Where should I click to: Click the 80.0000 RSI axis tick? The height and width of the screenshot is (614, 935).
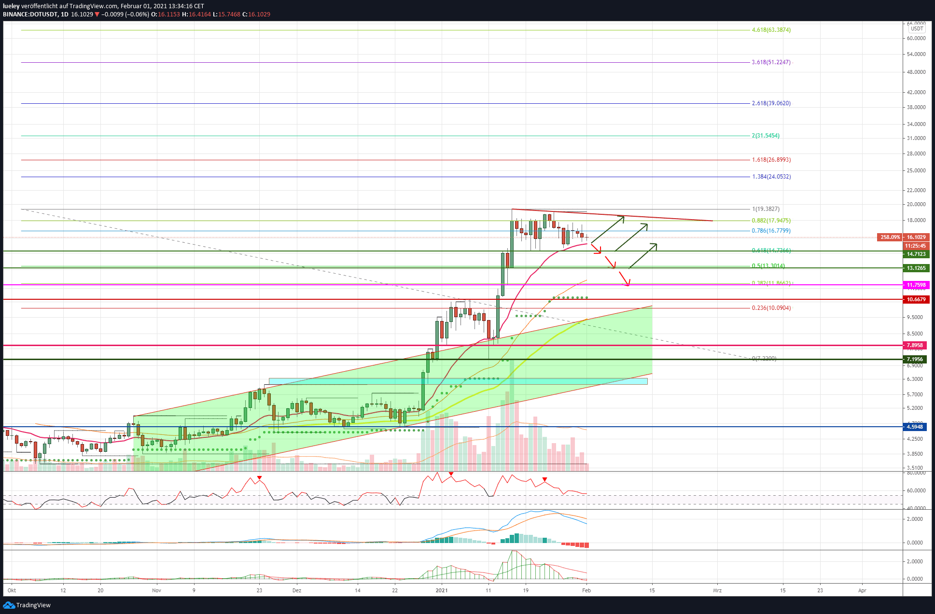click(x=916, y=473)
